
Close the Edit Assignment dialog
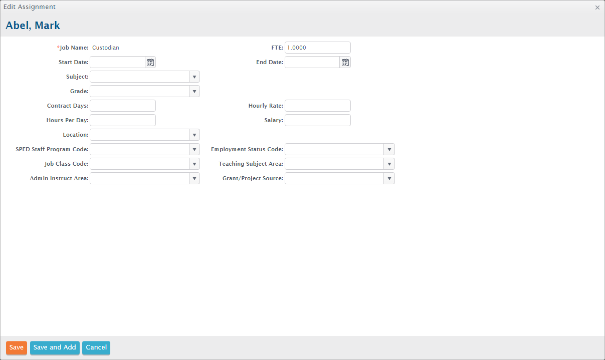click(597, 8)
